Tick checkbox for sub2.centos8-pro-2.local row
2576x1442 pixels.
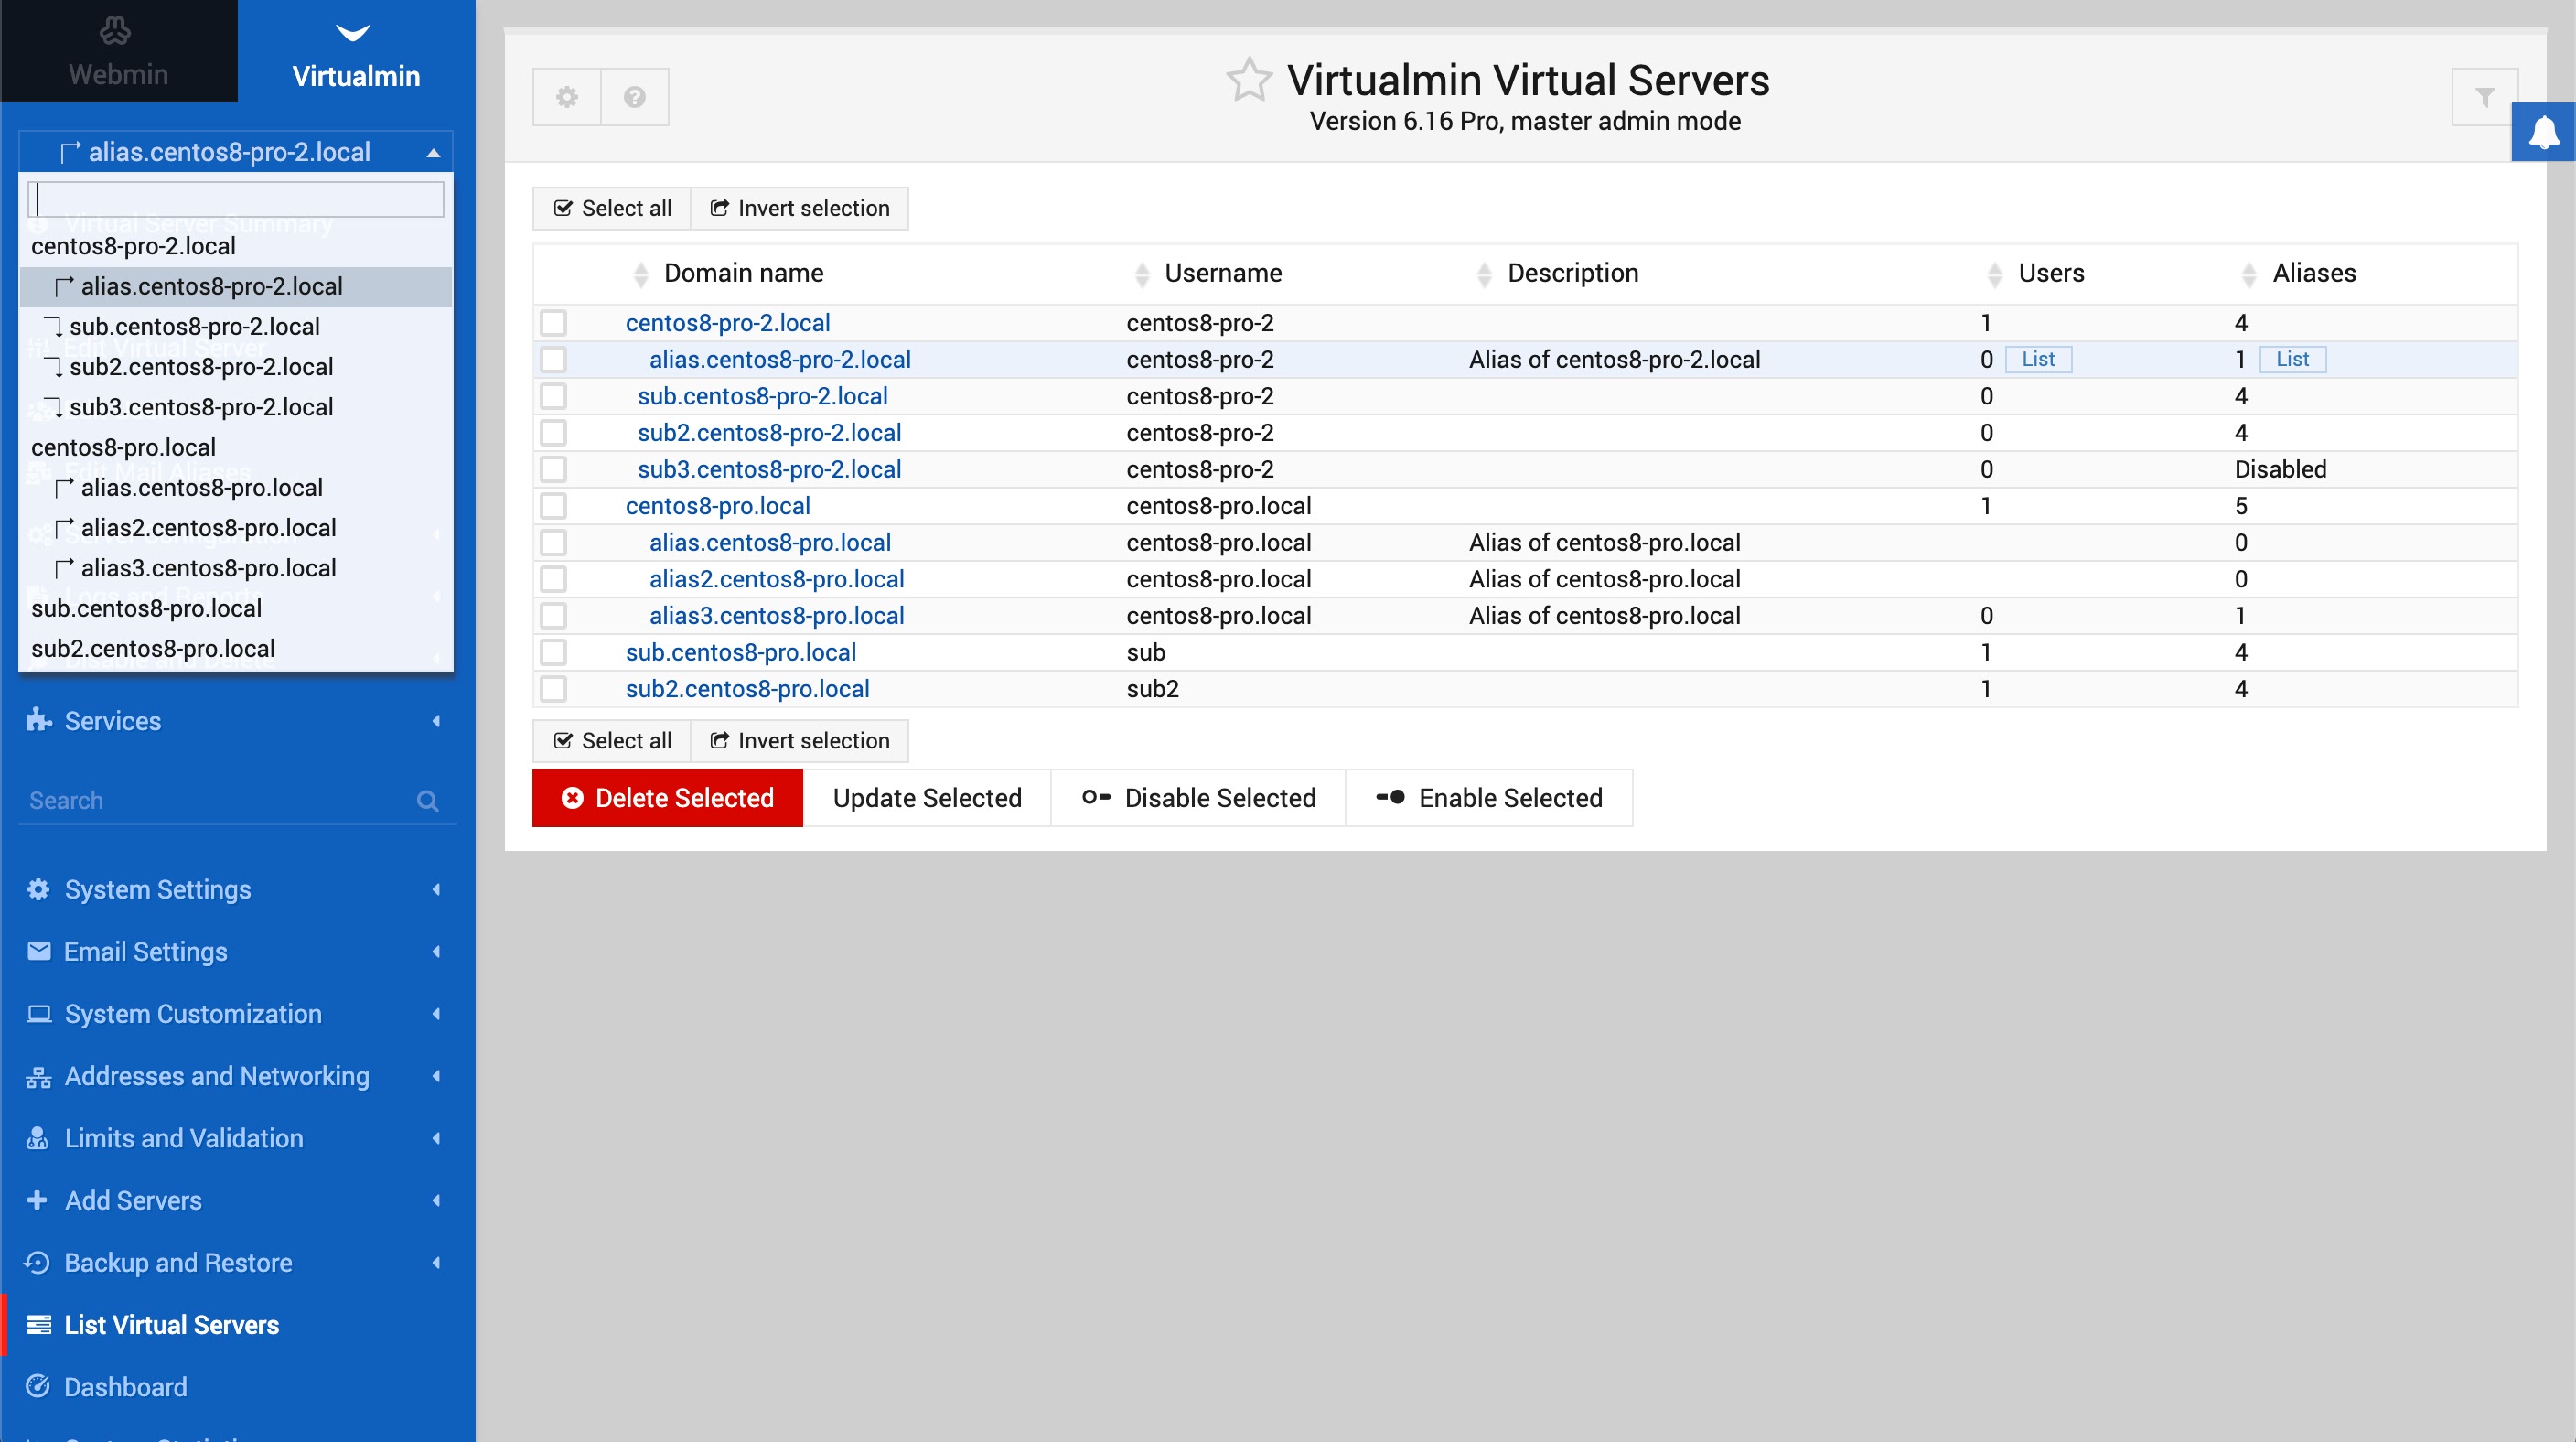(554, 433)
